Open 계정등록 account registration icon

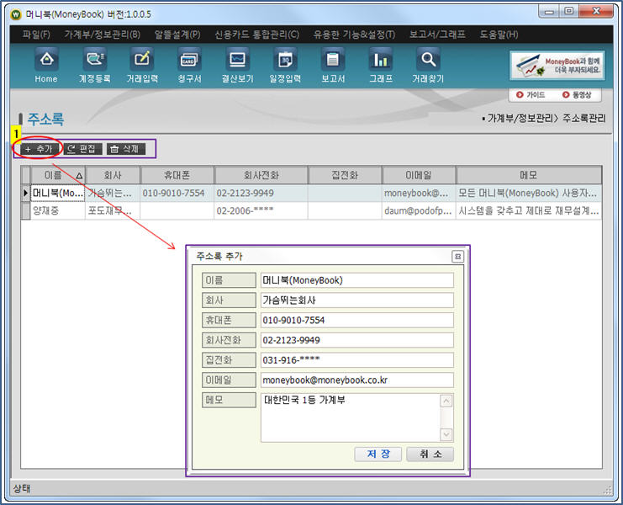tap(94, 65)
